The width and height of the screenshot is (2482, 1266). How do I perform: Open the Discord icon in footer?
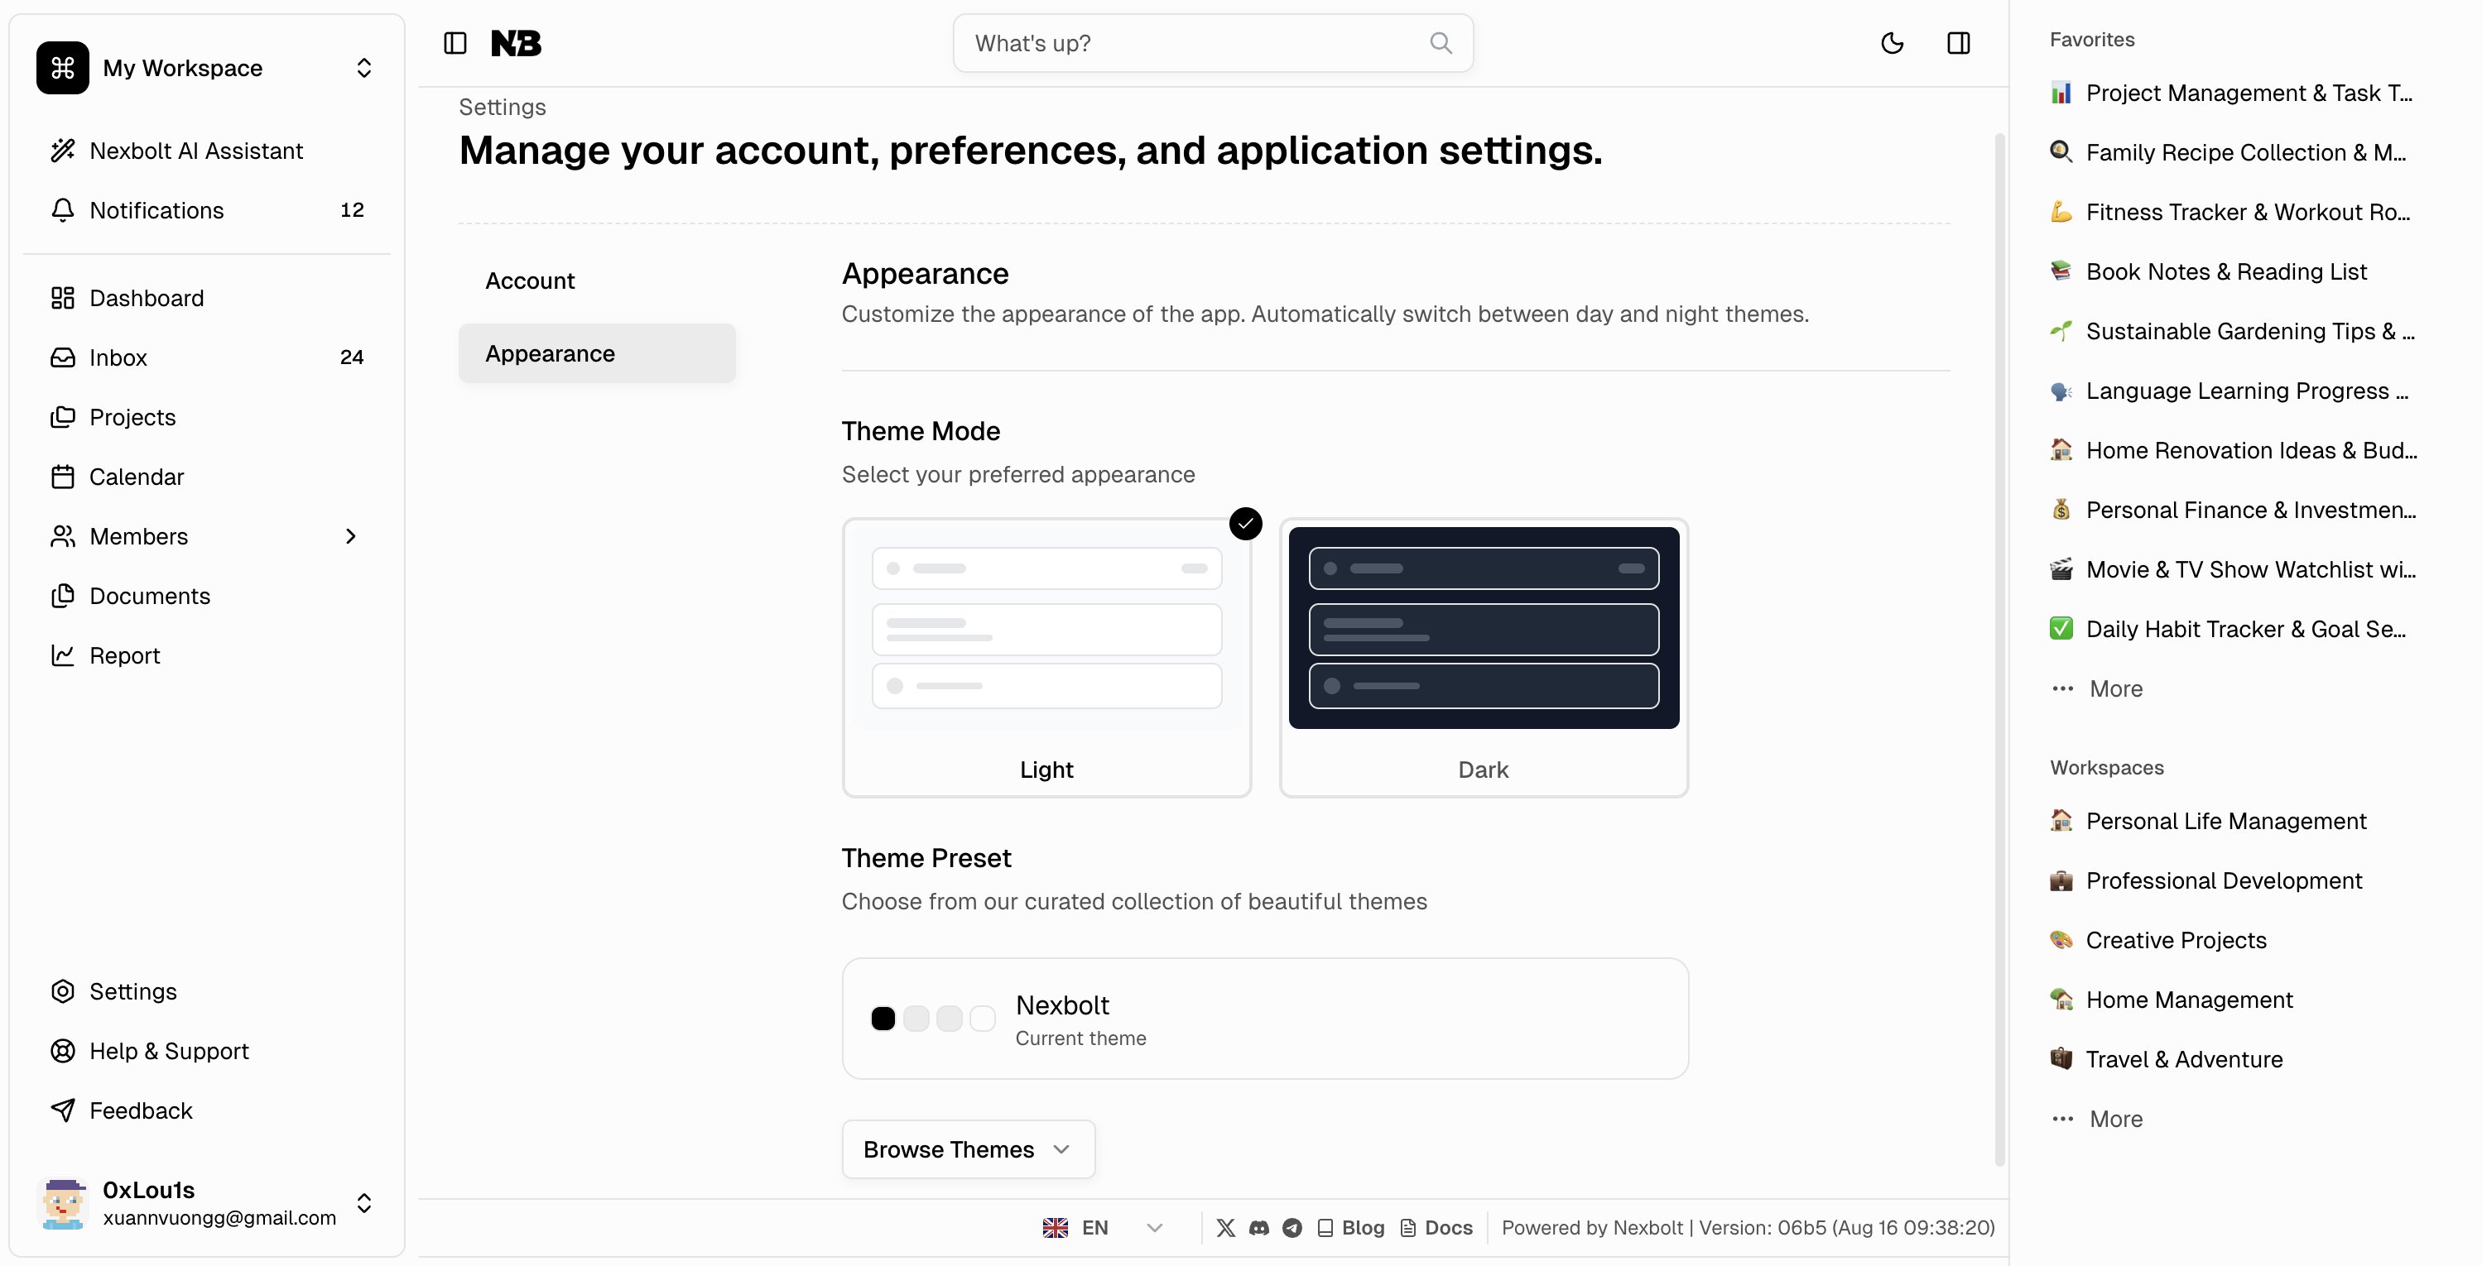[x=1258, y=1227]
